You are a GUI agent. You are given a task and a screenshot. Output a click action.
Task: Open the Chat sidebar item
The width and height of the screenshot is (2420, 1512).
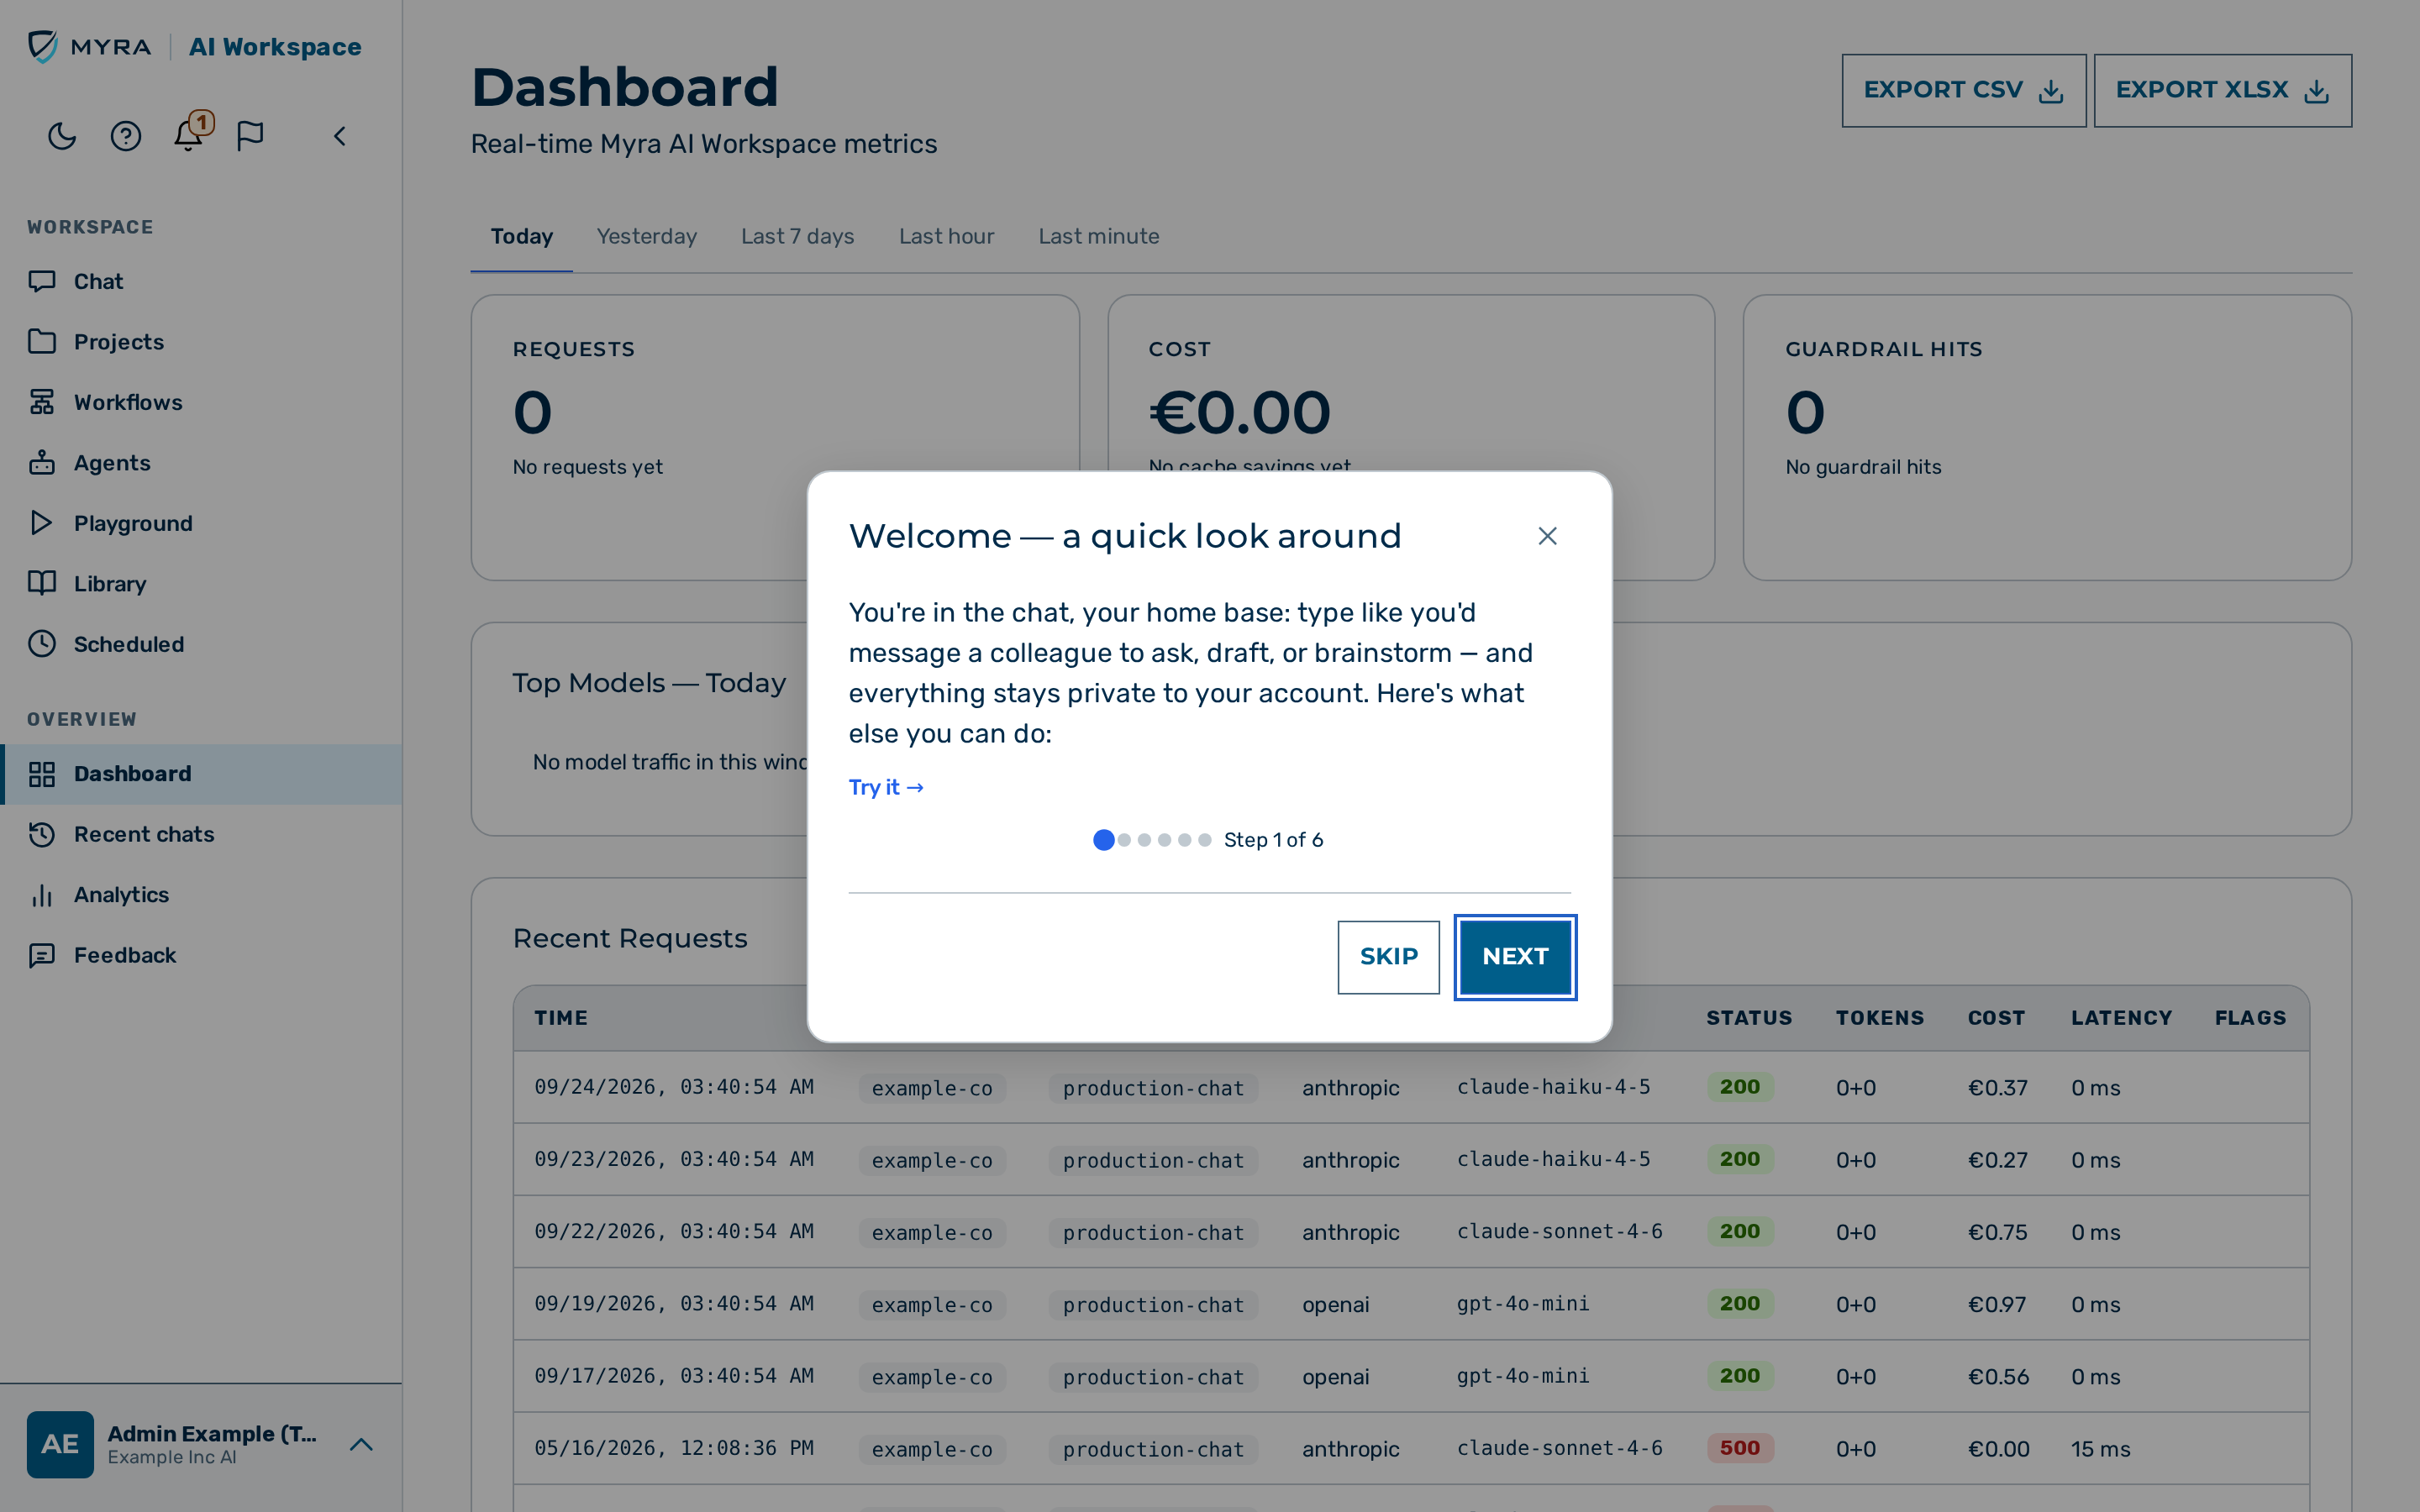(201, 282)
